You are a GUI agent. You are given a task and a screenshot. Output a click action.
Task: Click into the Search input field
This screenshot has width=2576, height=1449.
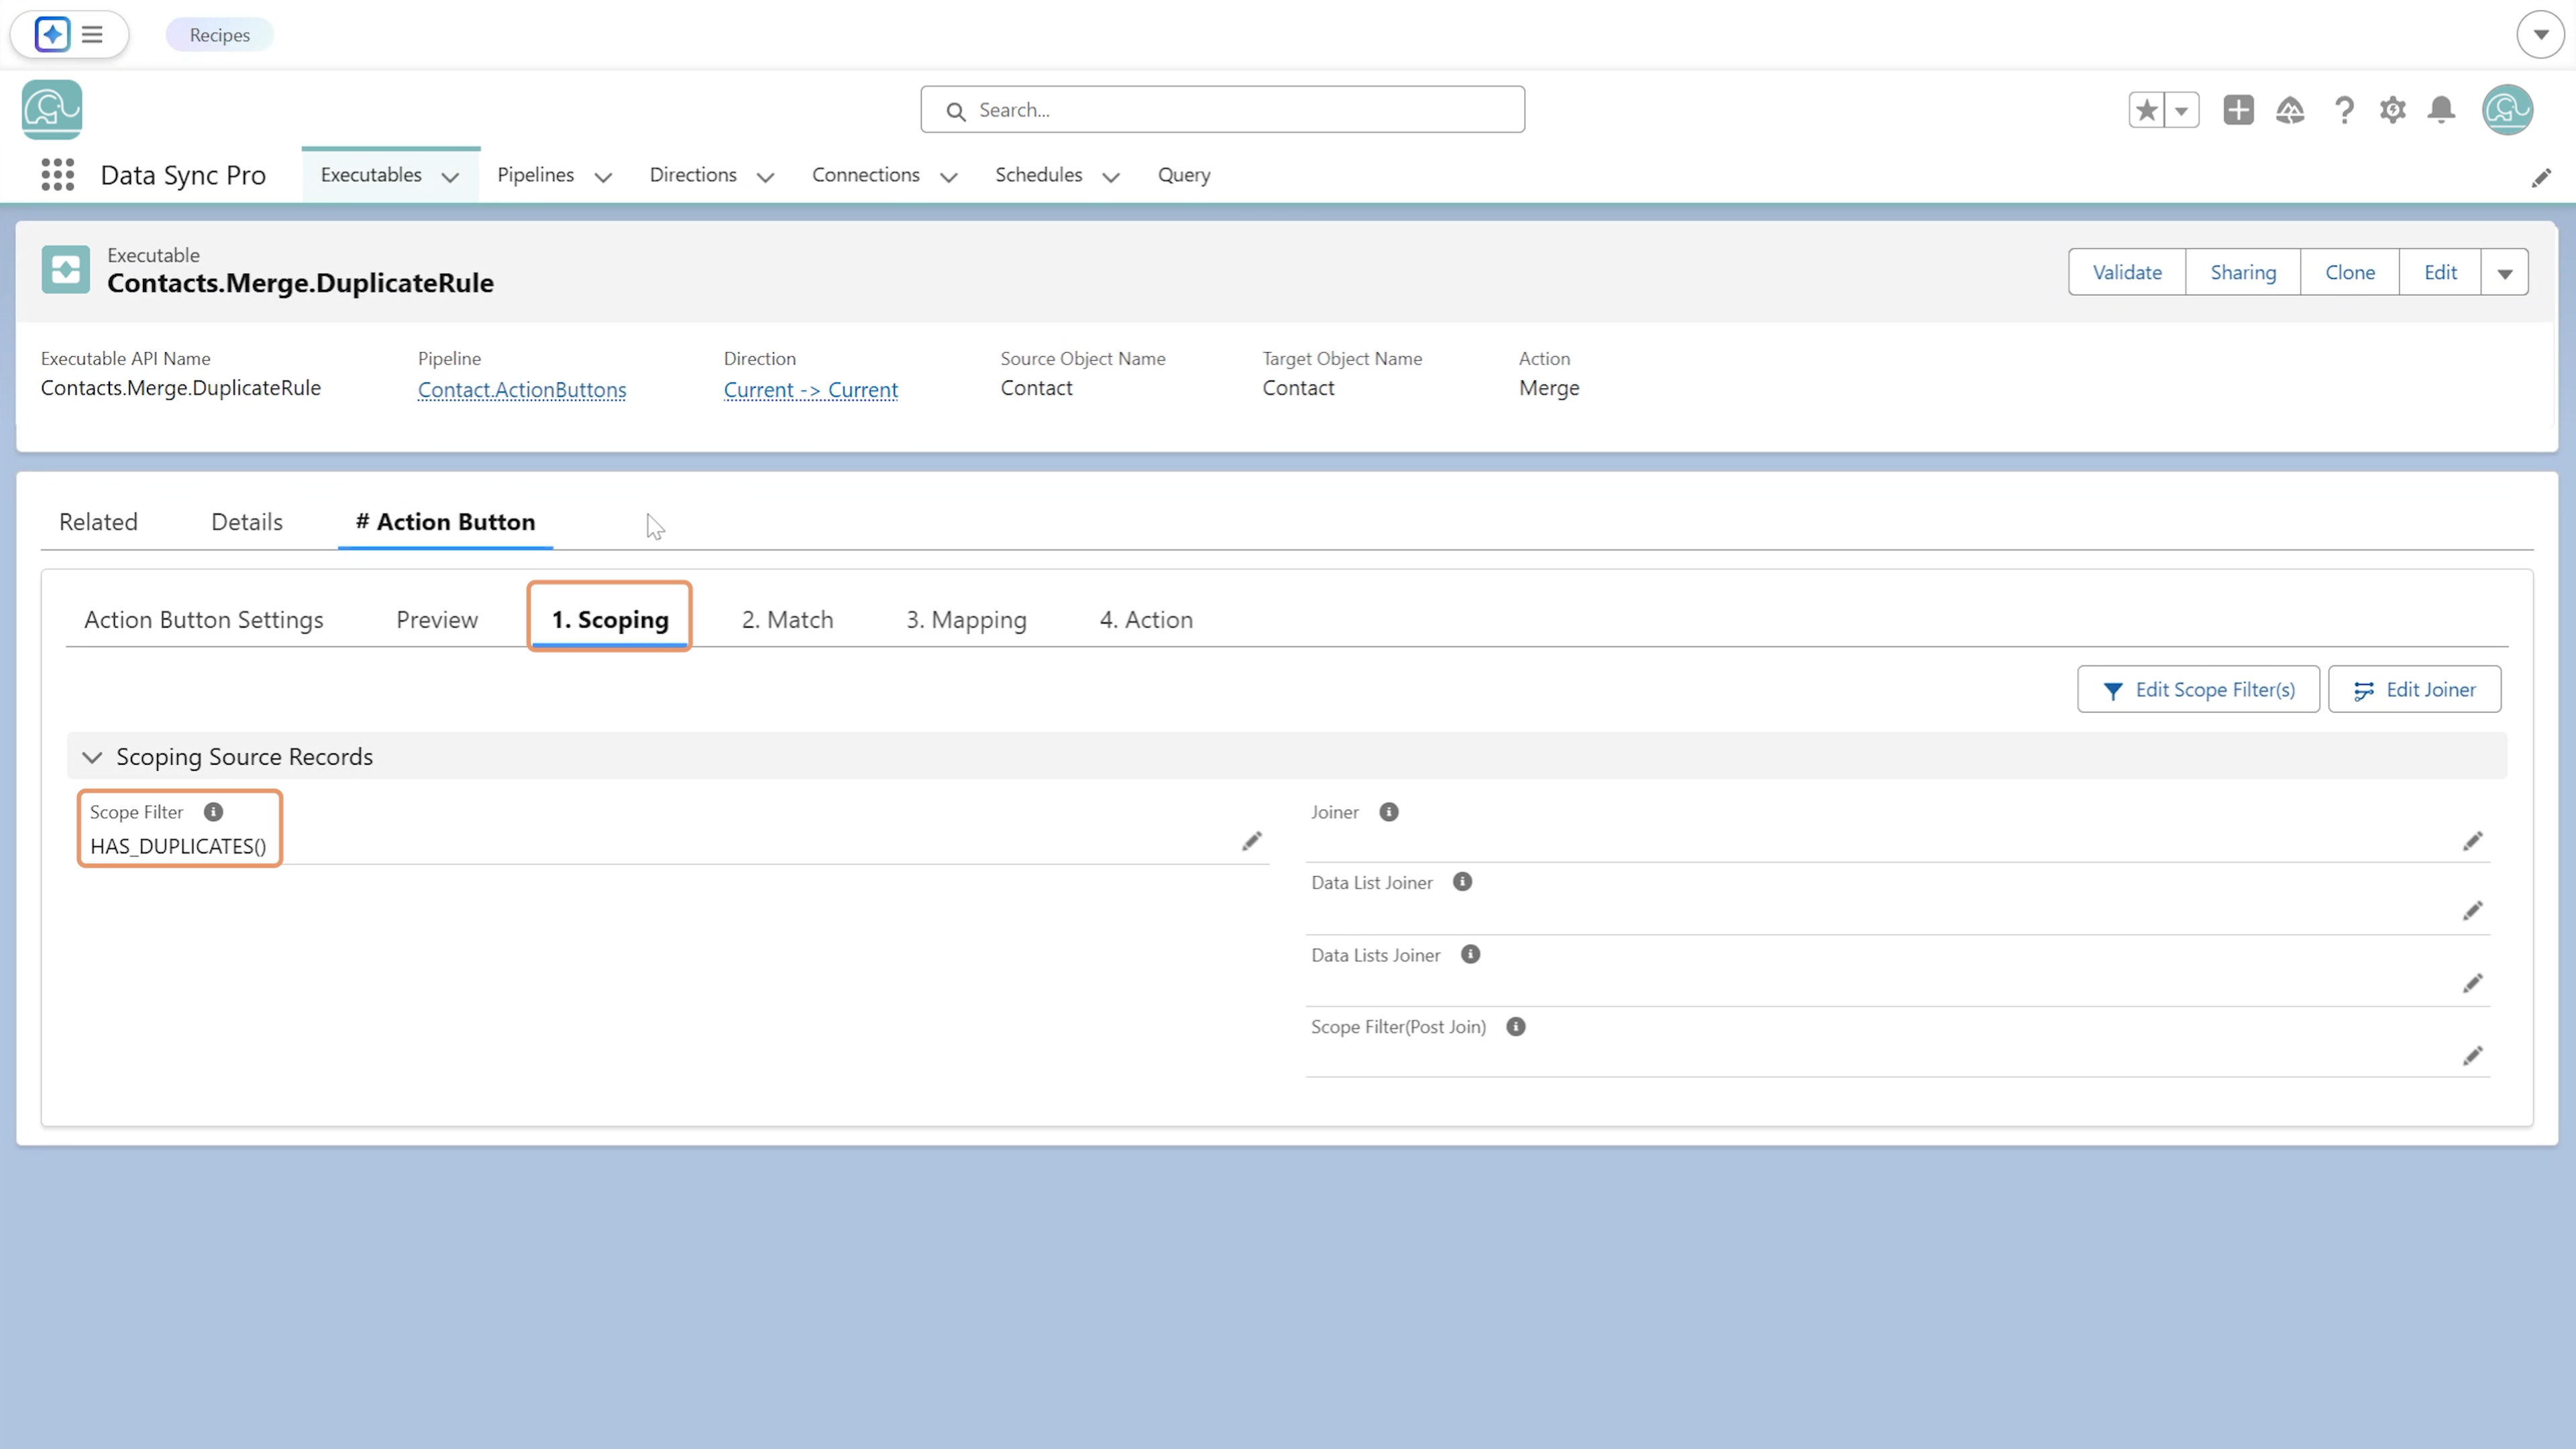tap(1222, 110)
